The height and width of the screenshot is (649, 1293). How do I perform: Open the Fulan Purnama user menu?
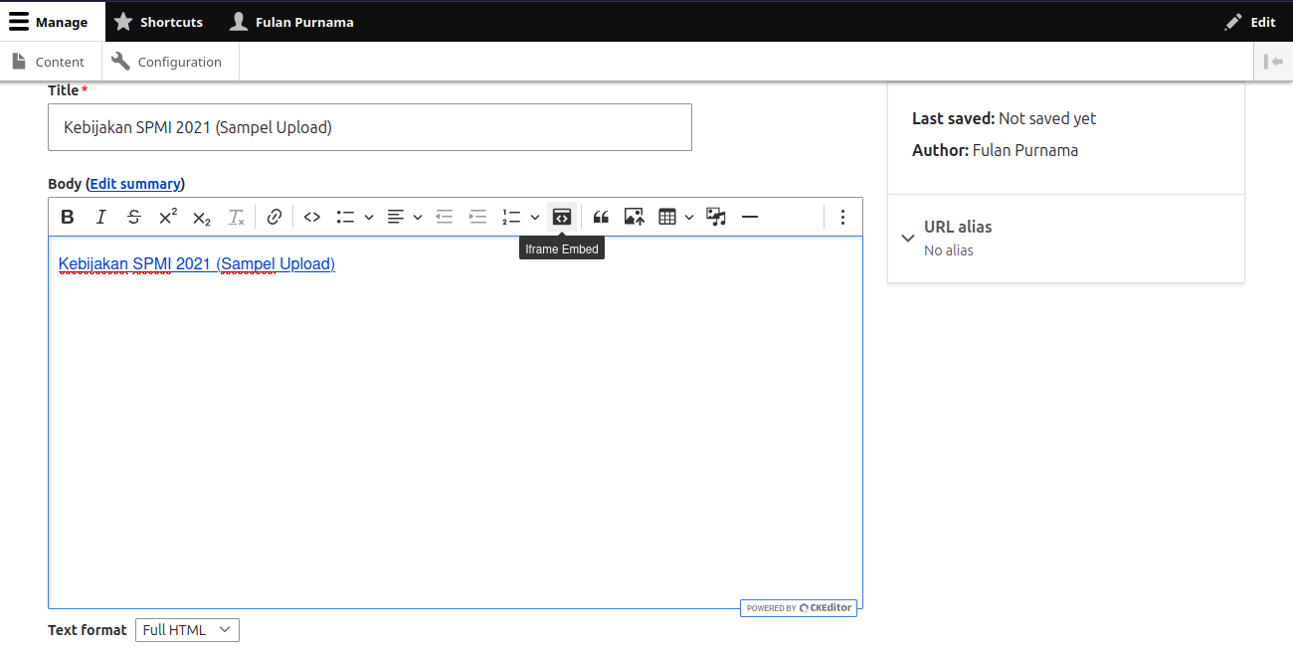point(291,22)
